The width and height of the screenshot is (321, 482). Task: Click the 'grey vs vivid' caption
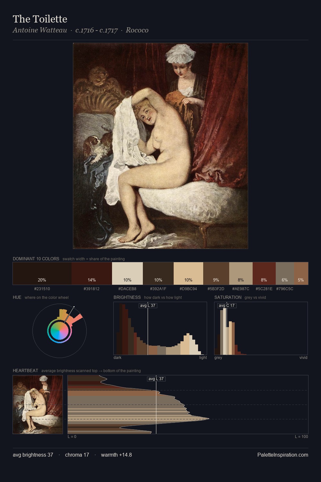pyautogui.click(x=255, y=298)
